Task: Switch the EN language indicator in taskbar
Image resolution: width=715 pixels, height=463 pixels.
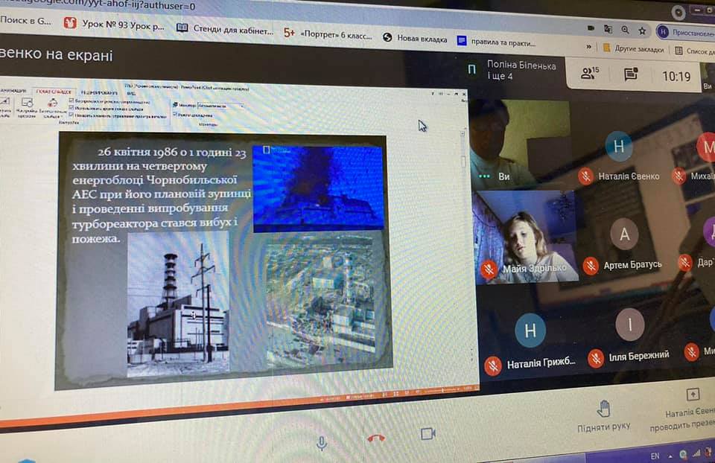Action: coord(655,456)
